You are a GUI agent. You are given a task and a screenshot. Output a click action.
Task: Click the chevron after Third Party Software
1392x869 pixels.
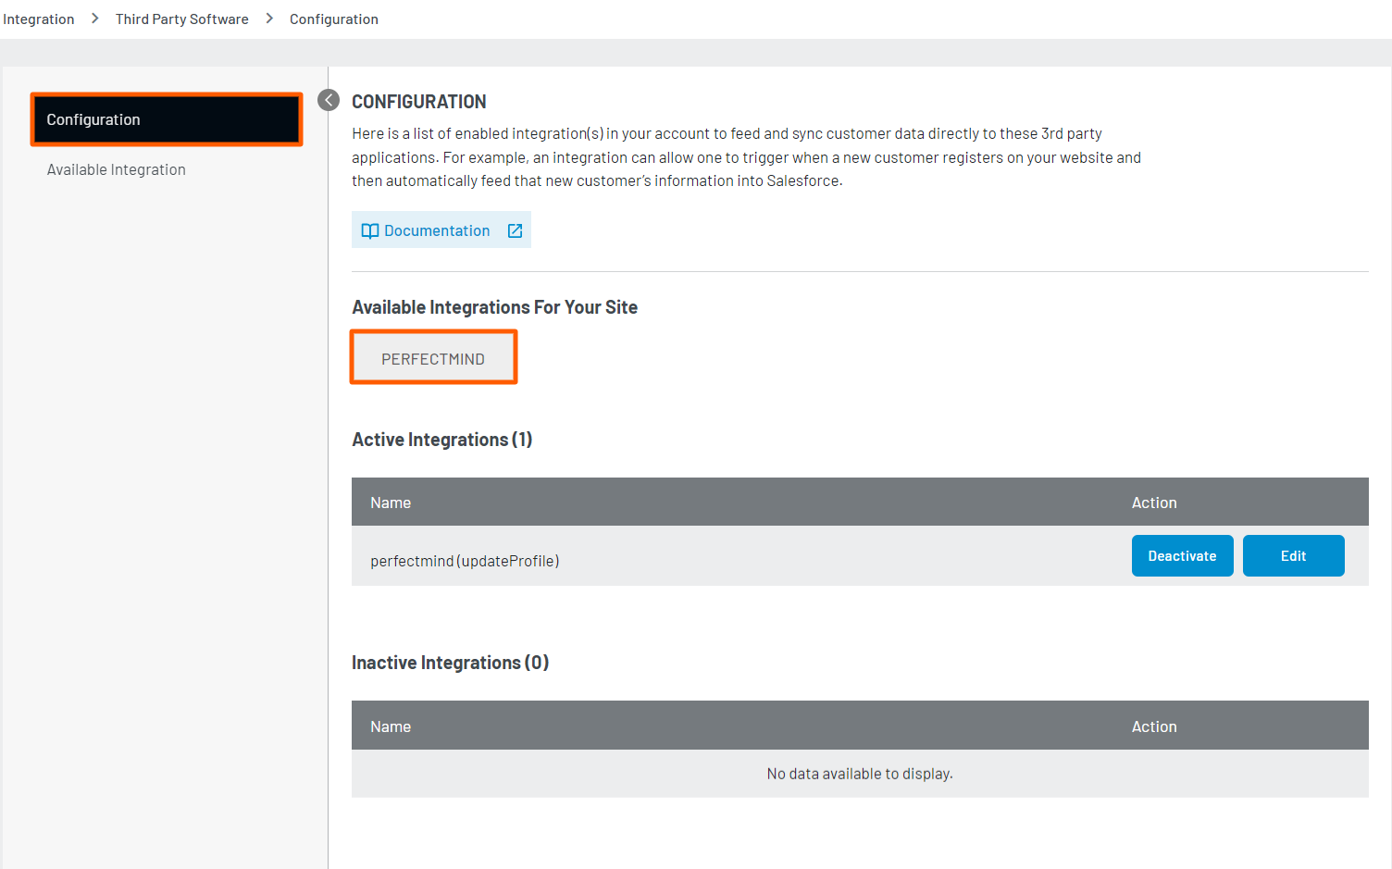(x=269, y=19)
